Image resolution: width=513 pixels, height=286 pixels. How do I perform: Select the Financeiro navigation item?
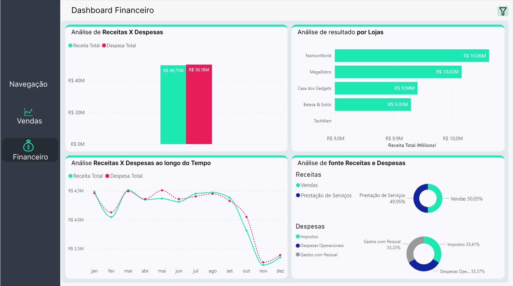tap(30, 150)
